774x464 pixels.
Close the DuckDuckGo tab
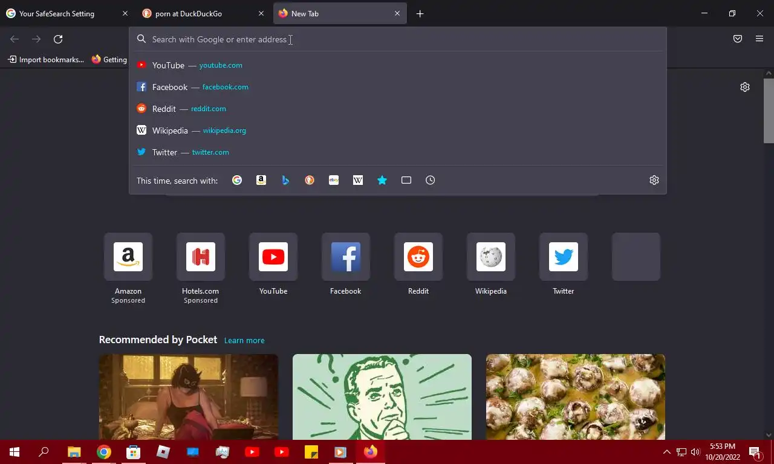click(x=261, y=13)
